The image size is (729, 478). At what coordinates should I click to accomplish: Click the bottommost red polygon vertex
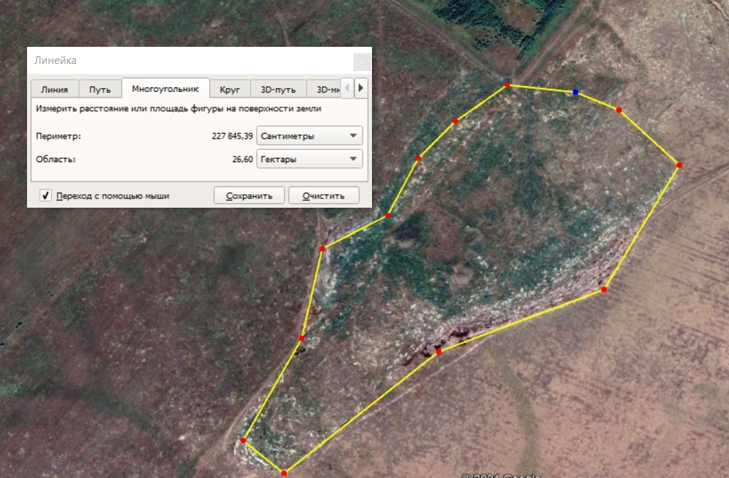click(x=284, y=473)
